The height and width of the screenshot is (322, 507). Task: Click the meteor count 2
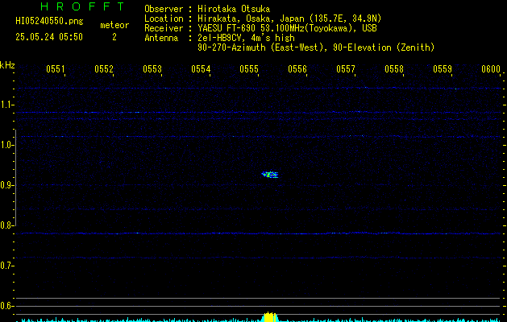[114, 37]
